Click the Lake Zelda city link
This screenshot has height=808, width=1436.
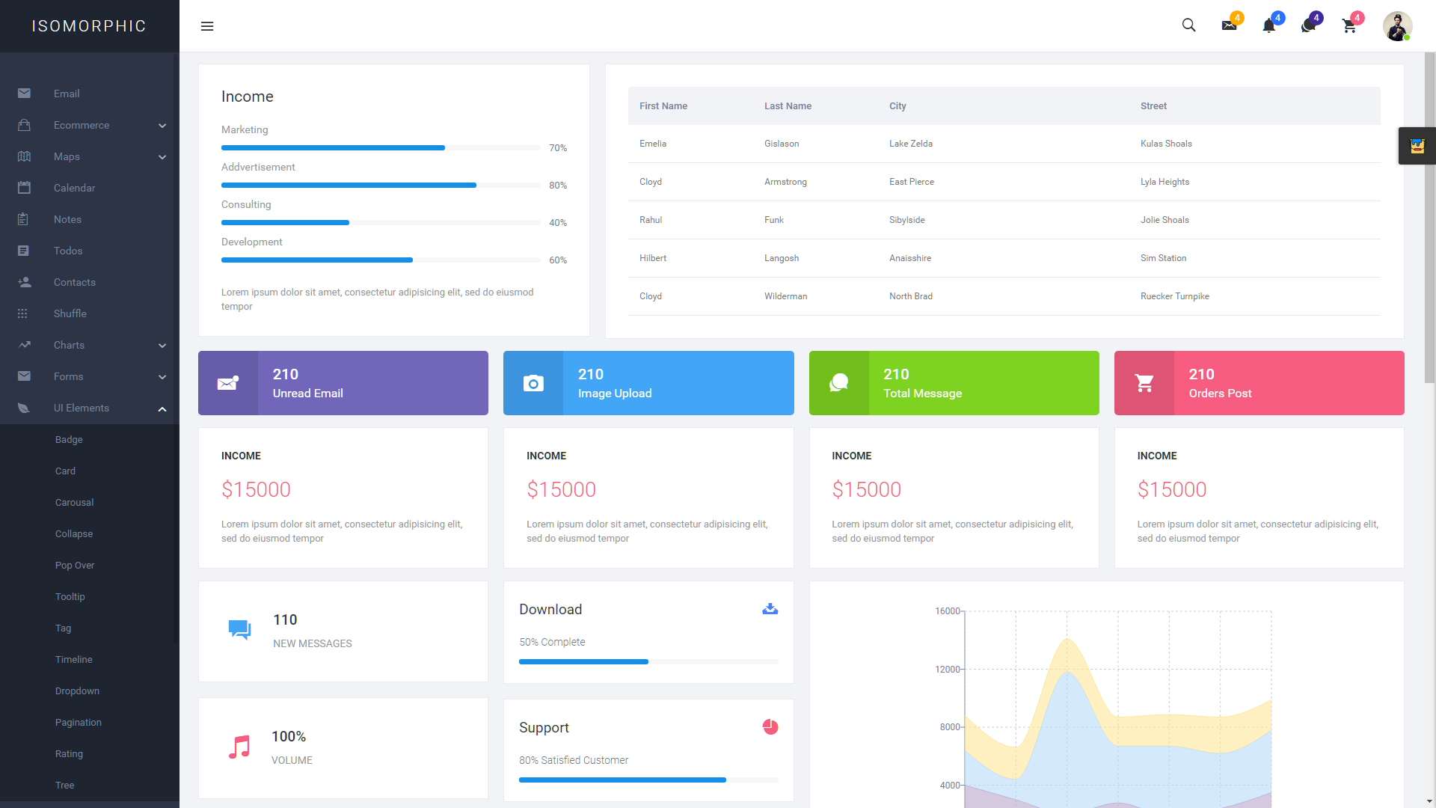(x=909, y=143)
